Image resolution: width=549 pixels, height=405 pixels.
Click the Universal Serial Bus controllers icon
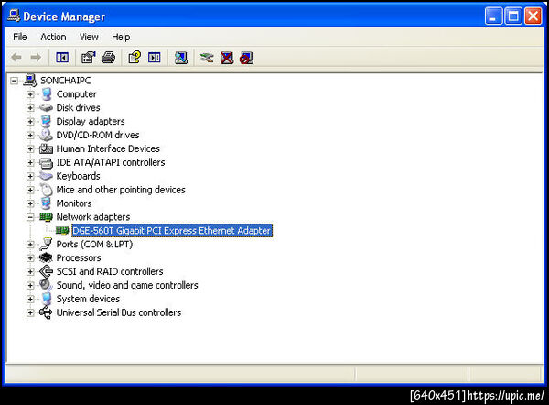pyautogui.click(x=47, y=312)
